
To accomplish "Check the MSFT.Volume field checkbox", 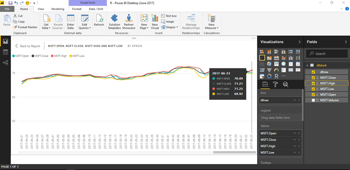I will [x=313, y=100].
